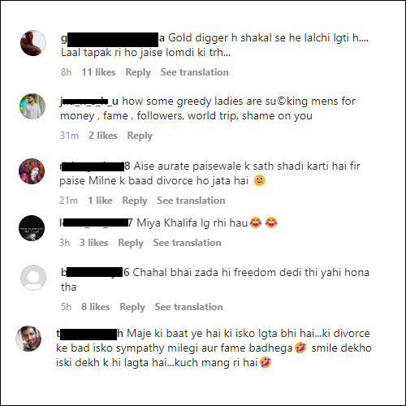Image resolution: width=406 pixels, height=406 pixels.
Task: View the 11 likes on the first comment
Action: click(98, 72)
